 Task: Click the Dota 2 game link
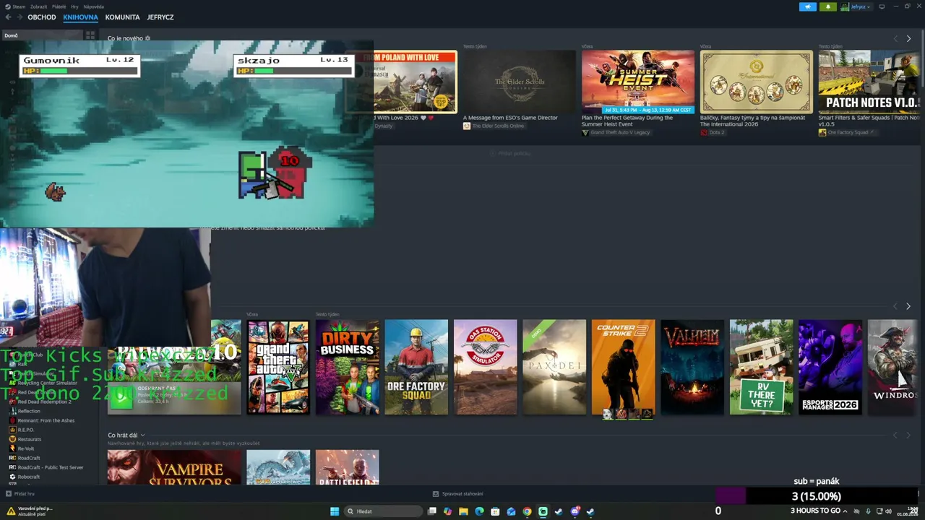coord(716,133)
